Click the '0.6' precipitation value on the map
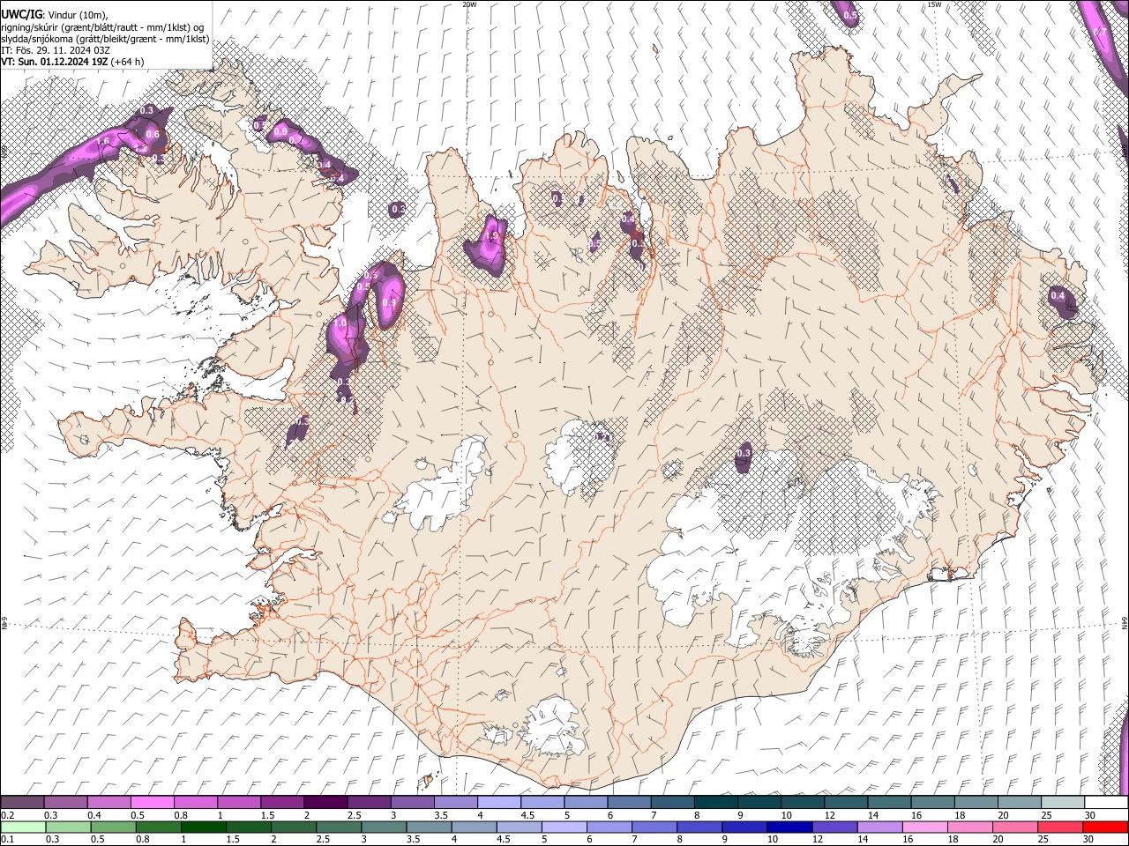1129x846 pixels. pos(153,134)
